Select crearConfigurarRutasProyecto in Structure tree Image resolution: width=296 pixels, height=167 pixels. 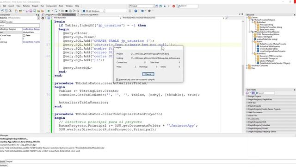272,51
